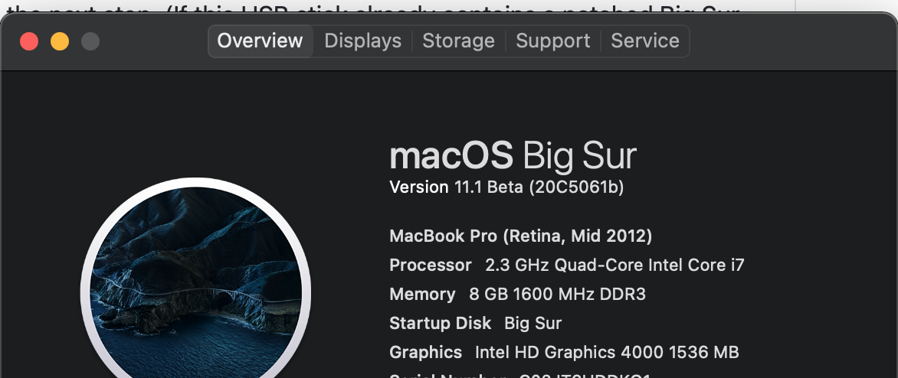Click the Big Sur startup disk name
This screenshot has width=898, height=378.
point(533,324)
